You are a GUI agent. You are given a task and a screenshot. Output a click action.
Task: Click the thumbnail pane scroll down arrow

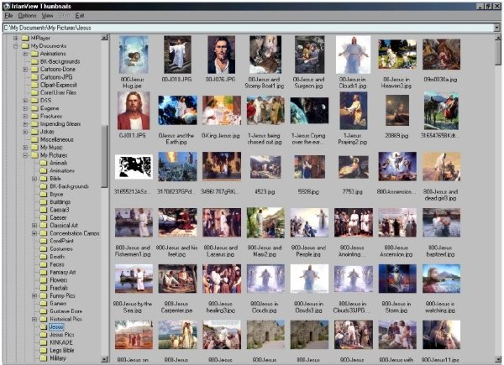[x=498, y=359]
